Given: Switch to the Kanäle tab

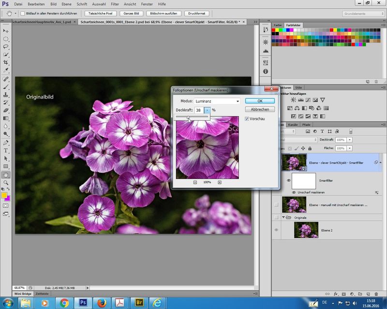Looking at the screenshot, I should coord(293,125).
